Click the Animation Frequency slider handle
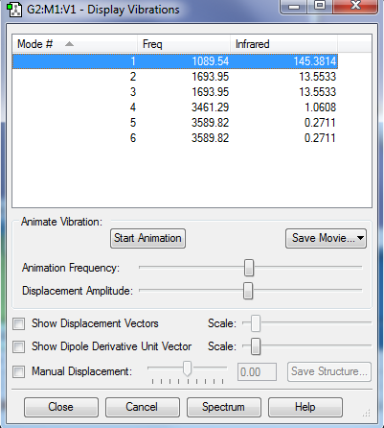Screen dimensions: 384x428 point(249,268)
